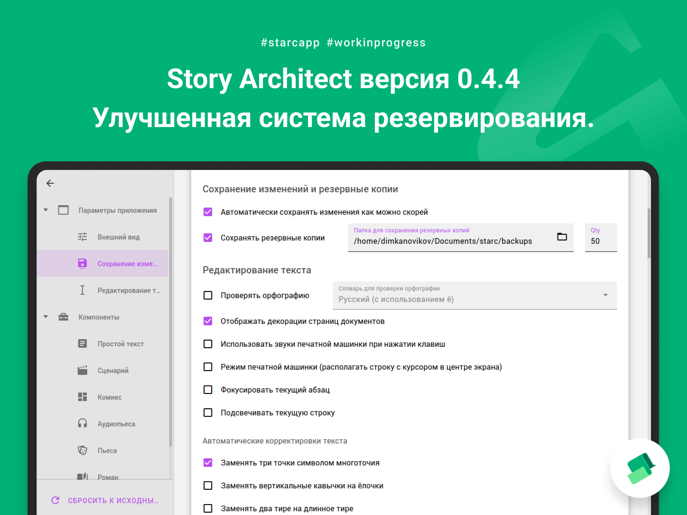This screenshot has height=515, width=687.
Task: Open Роман component settings
Action: [x=102, y=472]
